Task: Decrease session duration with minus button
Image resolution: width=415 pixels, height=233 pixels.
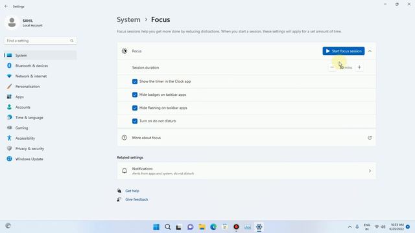Action: [x=332, y=67]
